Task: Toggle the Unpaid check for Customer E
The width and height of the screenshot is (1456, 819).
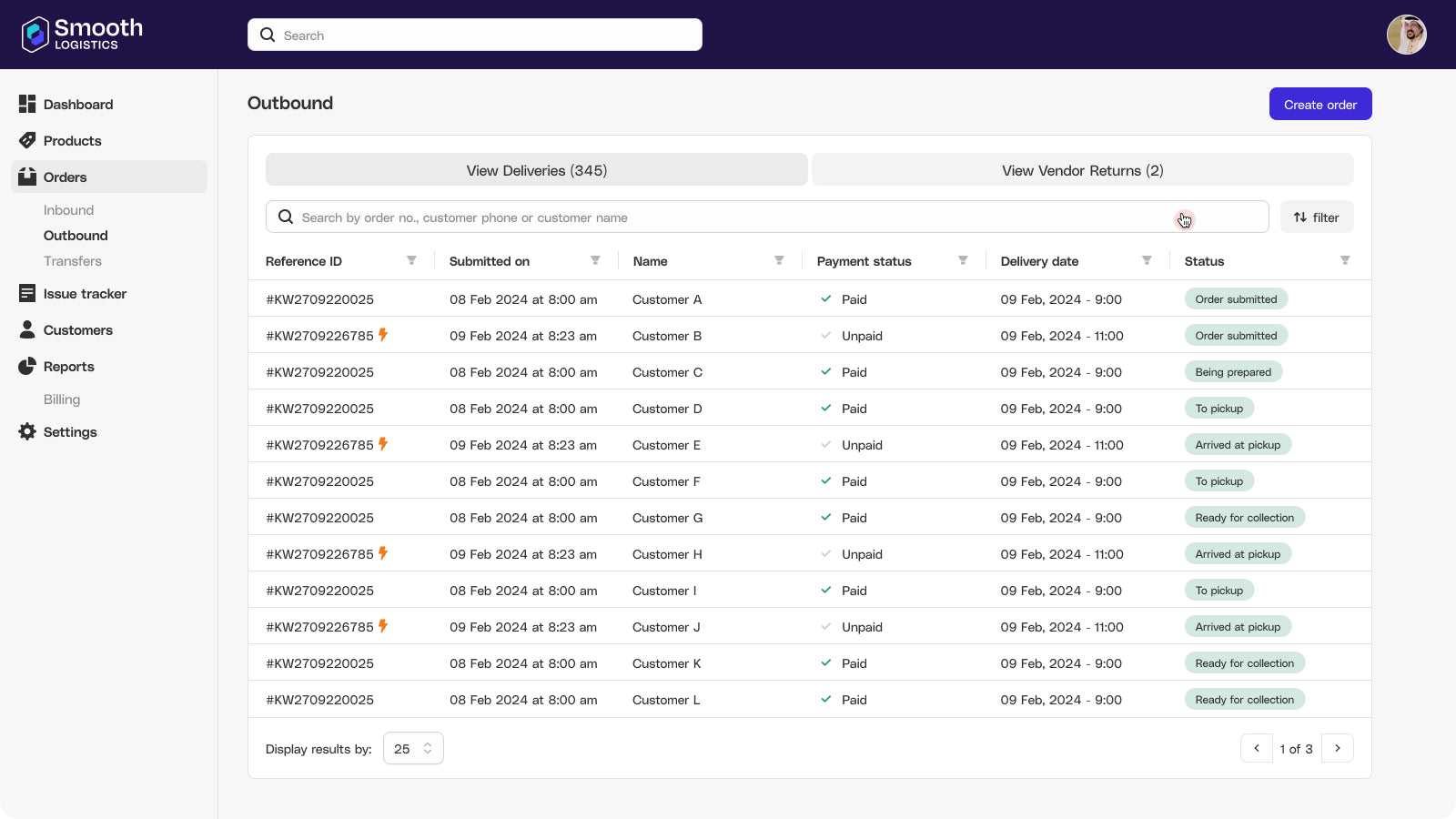Action: pyautogui.click(x=827, y=444)
